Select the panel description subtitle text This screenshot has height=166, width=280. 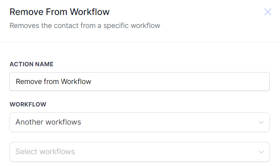85,26
